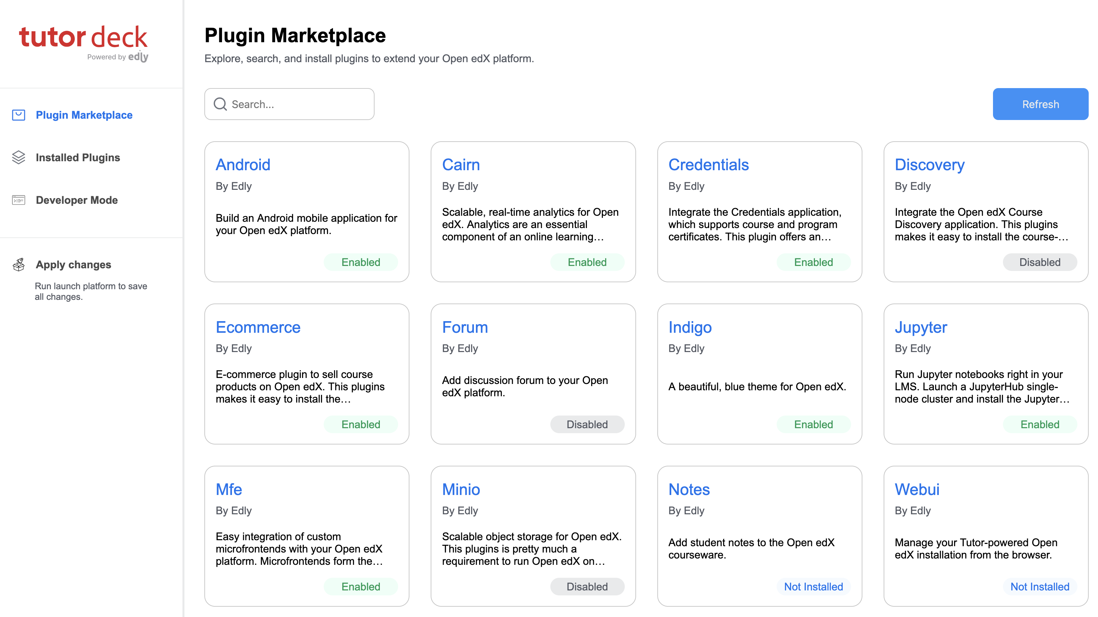The width and height of the screenshot is (1098, 617).
Task: Toggle the Enabled badge on Jupyter
Action: pyautogui.click(x=1040, y=424)
